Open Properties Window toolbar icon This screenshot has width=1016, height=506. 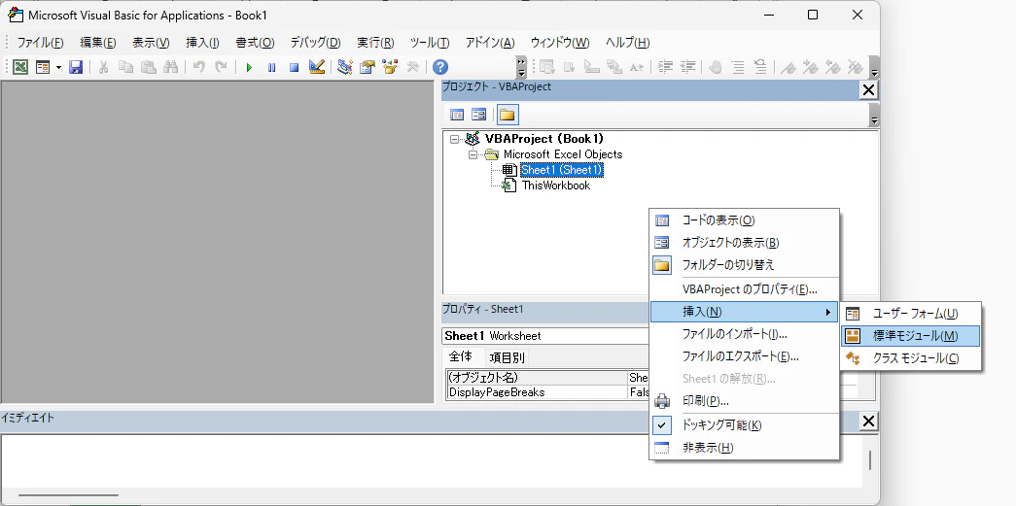click(x=368, y=67)
